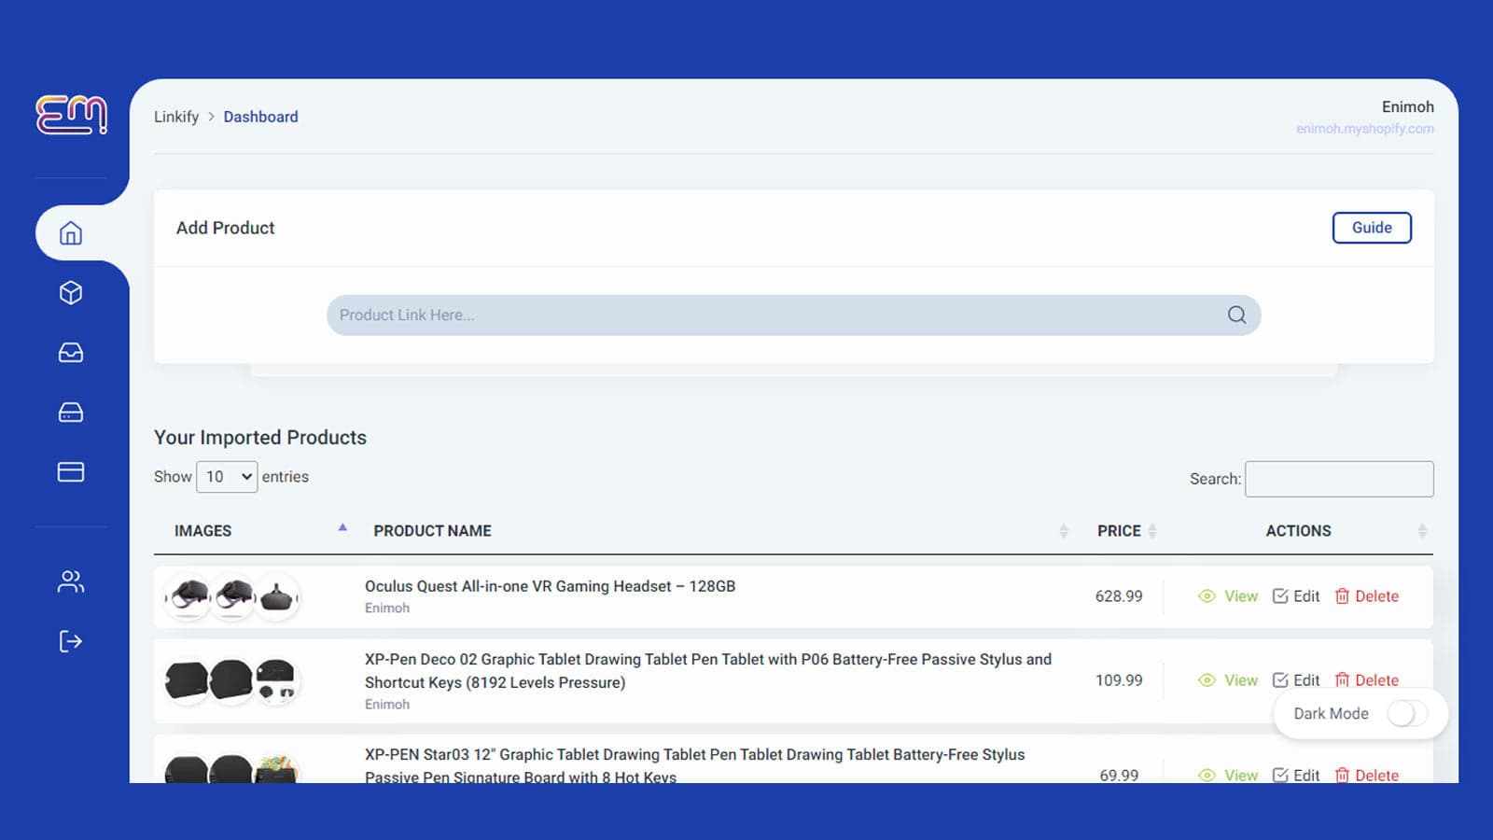1493x840 pixels.
Task: Click the View eye icon for XP-Pen Deco 02
Action: [x=1207, y=680]
